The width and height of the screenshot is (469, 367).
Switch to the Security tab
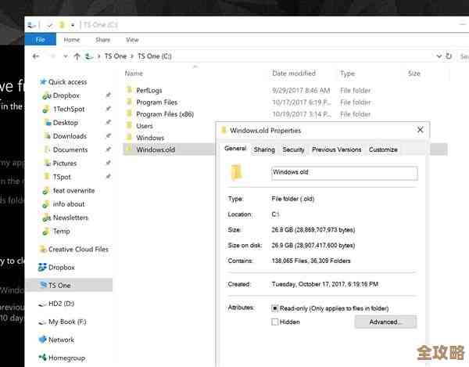click(x=293, y=149)
